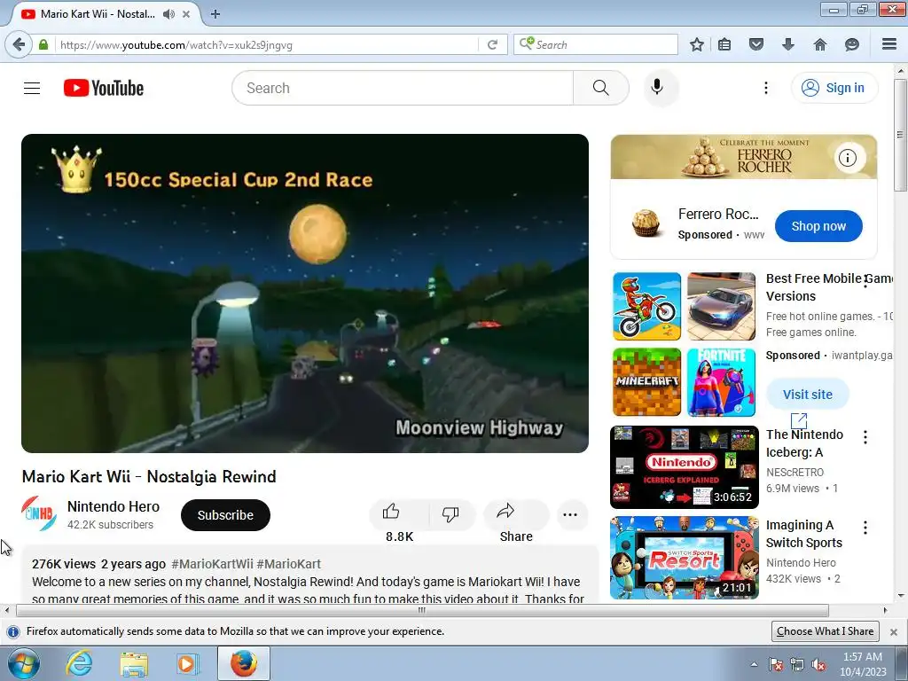Go to YouTube home via logo

coord(104,88)
